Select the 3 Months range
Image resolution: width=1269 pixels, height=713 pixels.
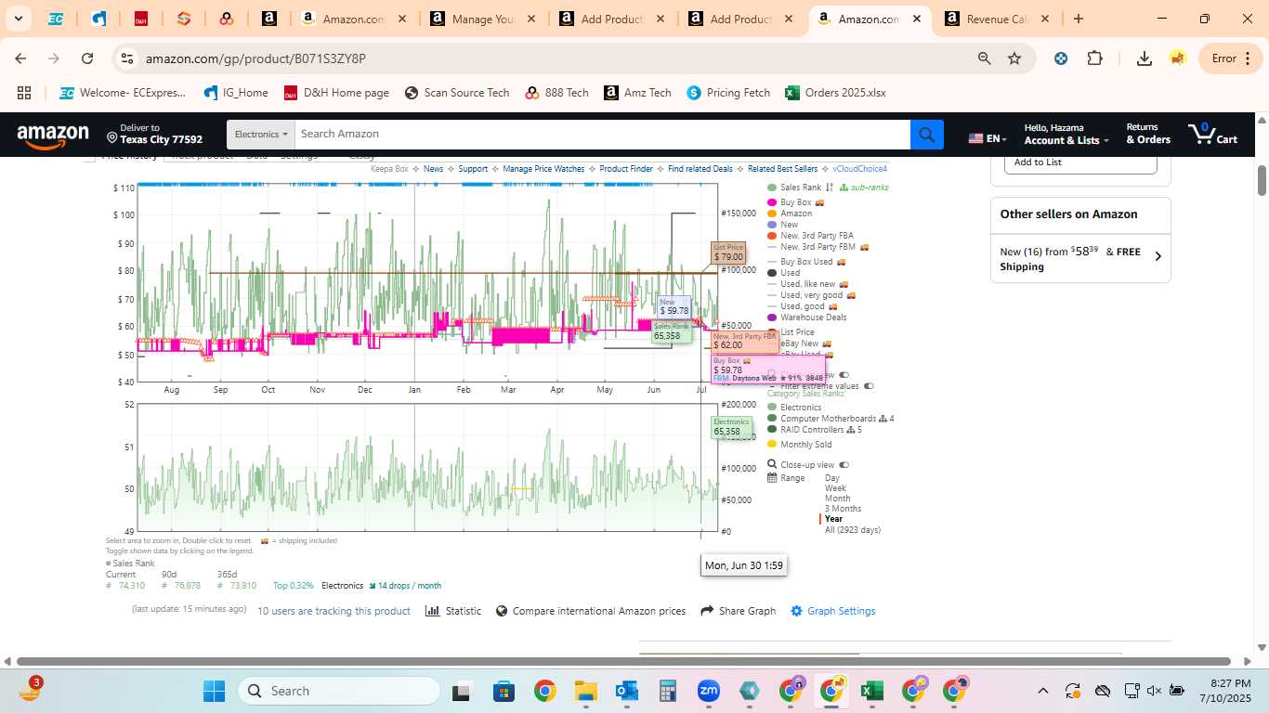(x=843, y=509)
